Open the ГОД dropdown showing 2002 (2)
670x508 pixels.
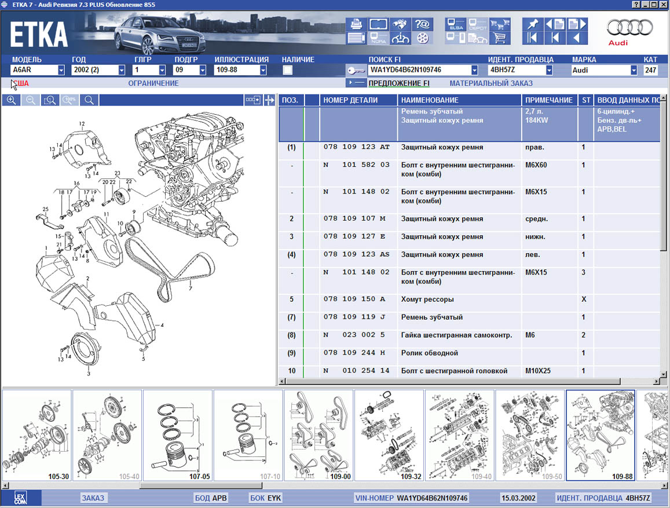point(121,70)
